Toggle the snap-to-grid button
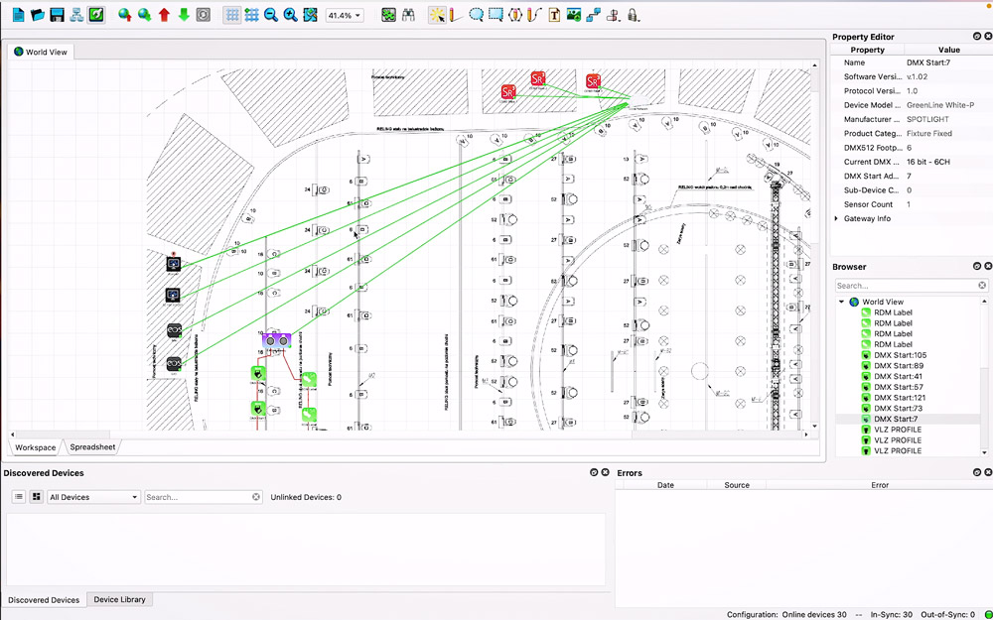The width and height of the screenshot is (993, 620). (252, 15)
